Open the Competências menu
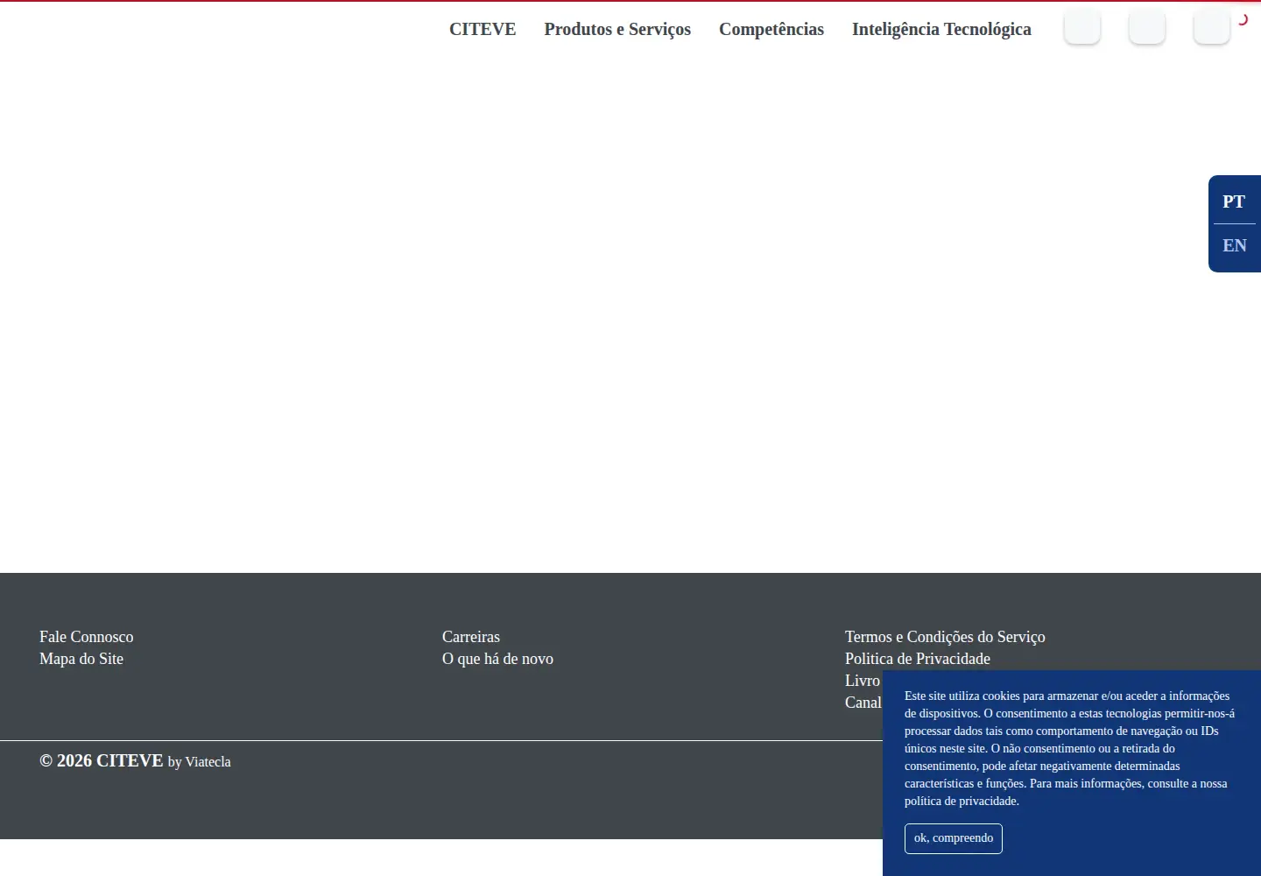 (771, 29)
